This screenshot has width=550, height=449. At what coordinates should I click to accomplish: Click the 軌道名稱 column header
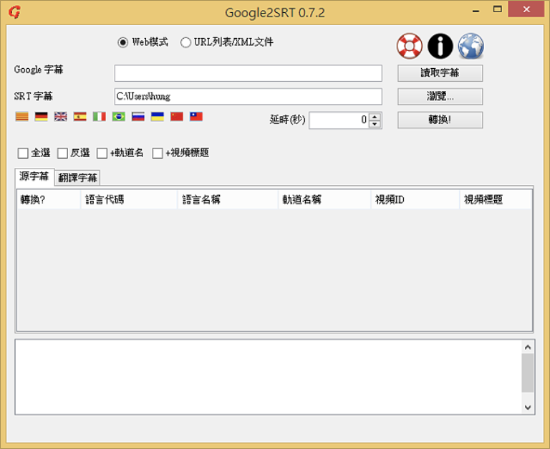tap(324, 199)
